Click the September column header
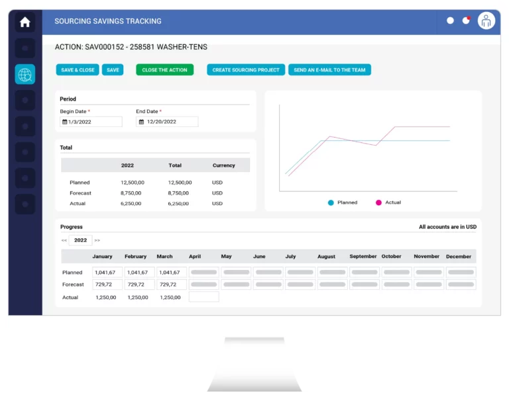The height and width of the screenshot is (405, 509). tap(363, 256)
